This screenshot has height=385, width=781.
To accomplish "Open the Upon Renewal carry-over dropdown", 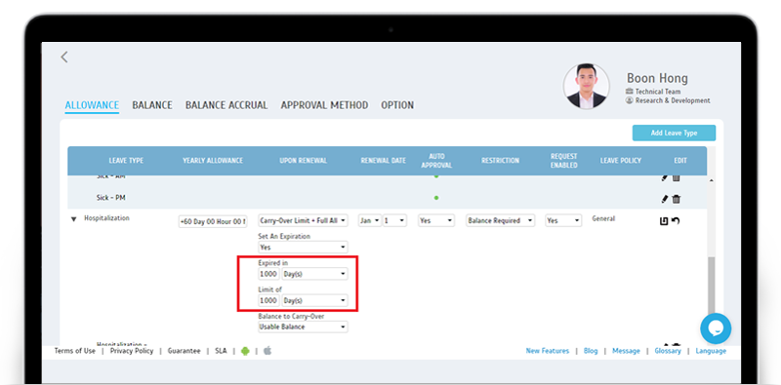I will 303,221.
